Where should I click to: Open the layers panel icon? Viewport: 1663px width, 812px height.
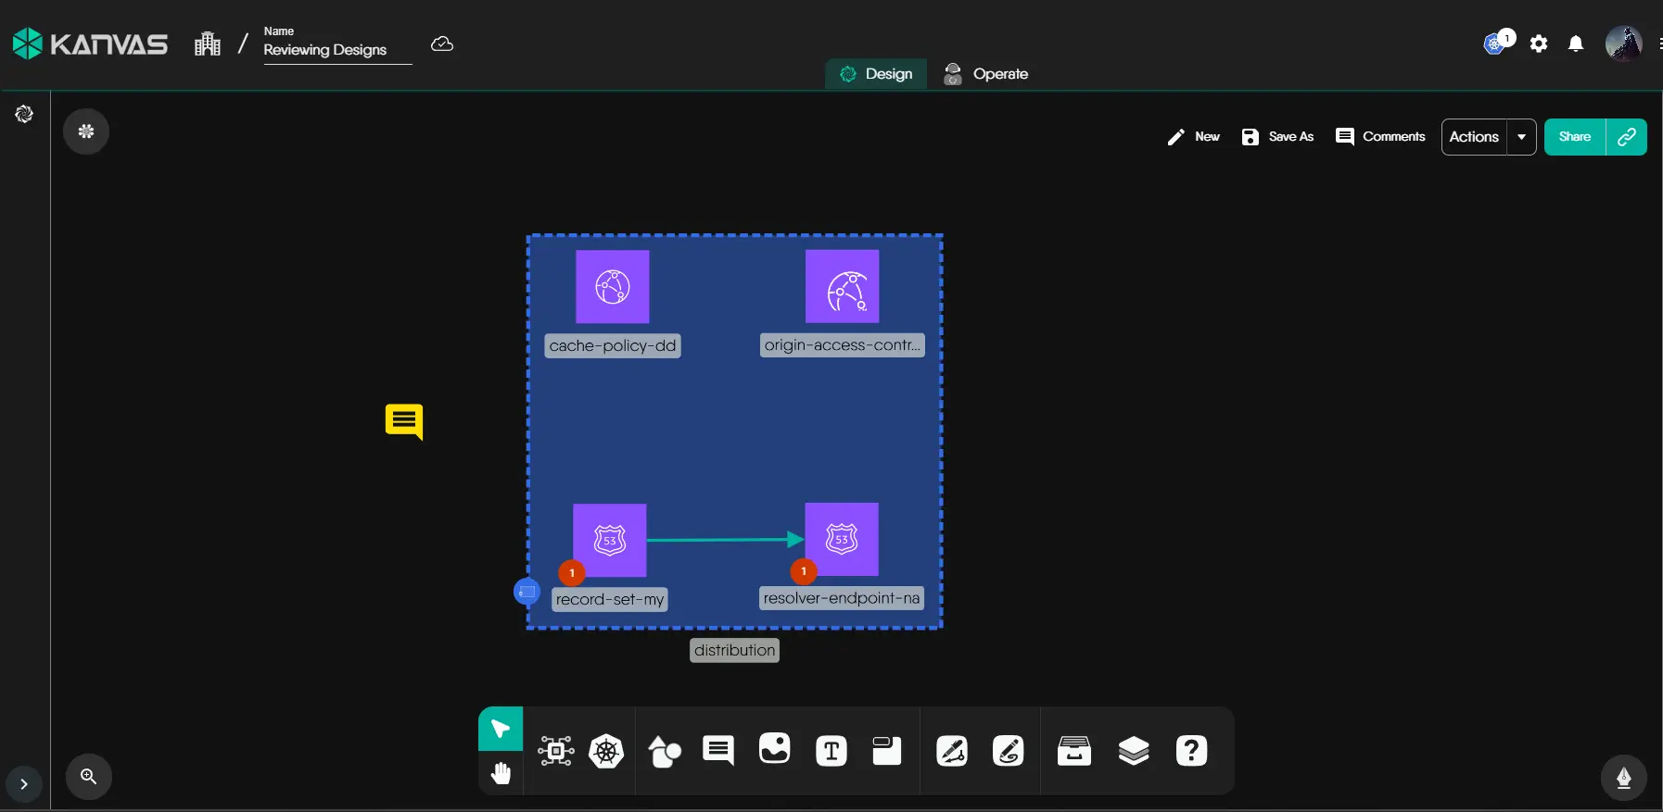[1133, 751]
